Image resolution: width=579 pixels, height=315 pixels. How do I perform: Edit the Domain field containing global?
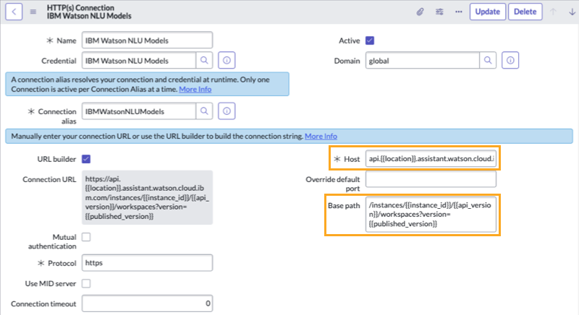[423, 61]
